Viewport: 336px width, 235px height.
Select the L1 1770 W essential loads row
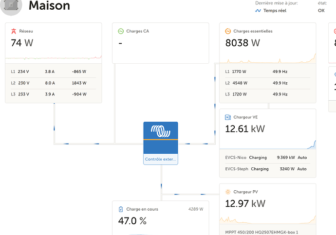[268, 72]
